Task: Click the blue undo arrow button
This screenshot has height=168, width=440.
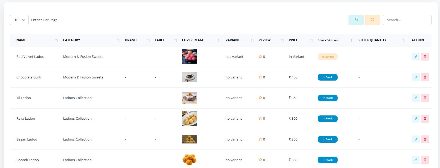Action: tap(356, 20)
